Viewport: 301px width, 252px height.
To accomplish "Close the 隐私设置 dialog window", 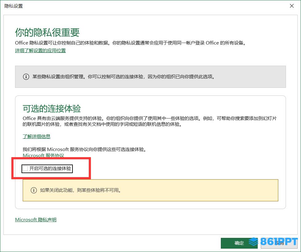I will point(292,6).
